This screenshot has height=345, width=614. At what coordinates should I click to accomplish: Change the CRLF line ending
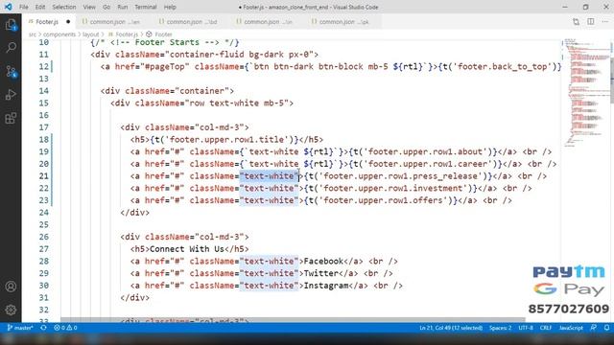pyautogui.click(x=546, y=328)
